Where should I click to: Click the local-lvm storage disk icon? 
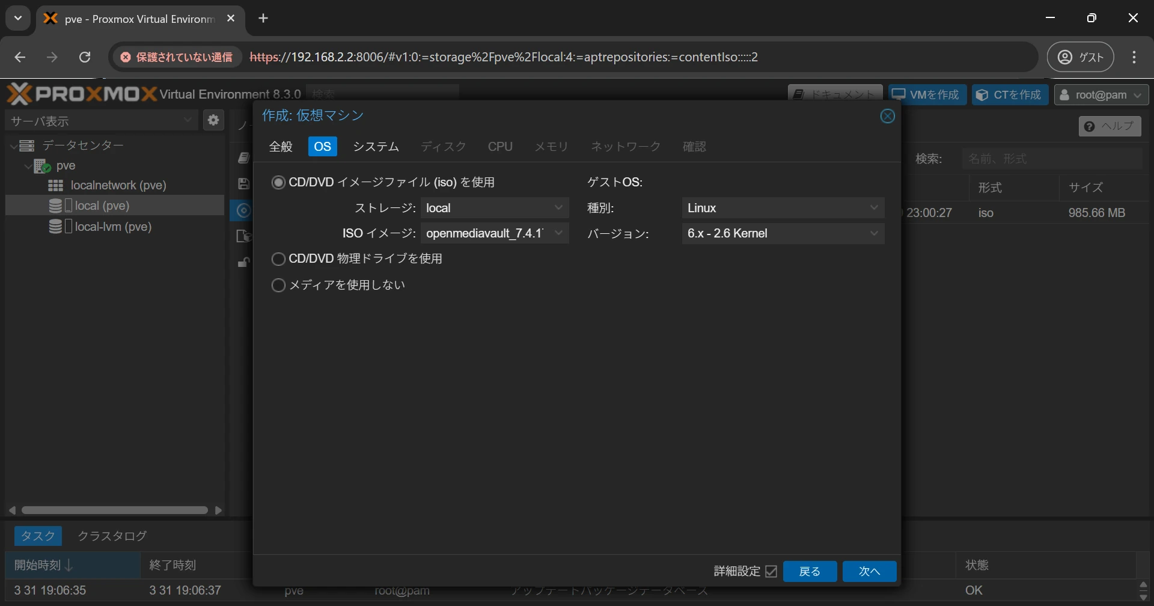55,227
